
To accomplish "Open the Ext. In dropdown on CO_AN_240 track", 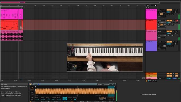I will point(161,31).
